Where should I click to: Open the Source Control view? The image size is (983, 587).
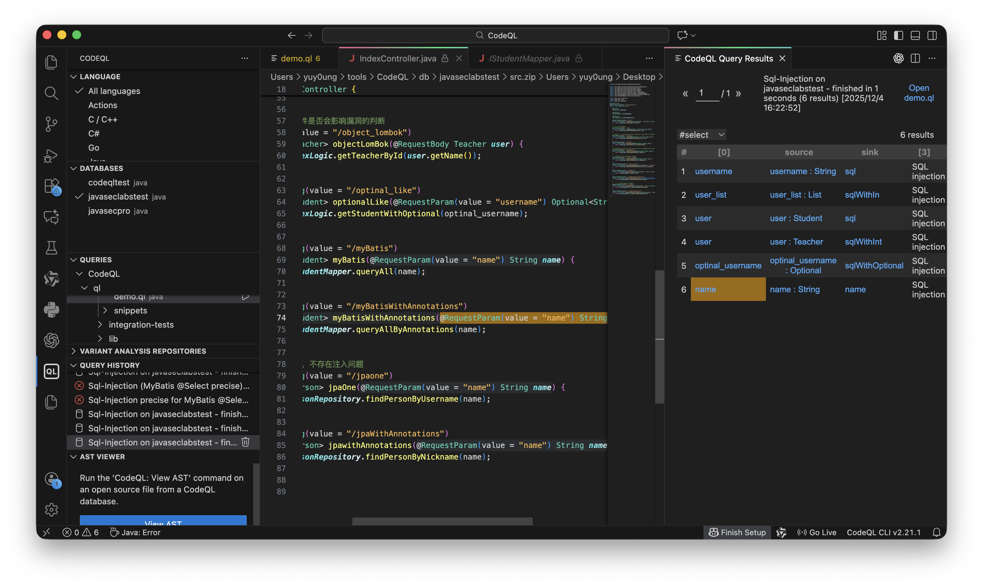[52, 124]
